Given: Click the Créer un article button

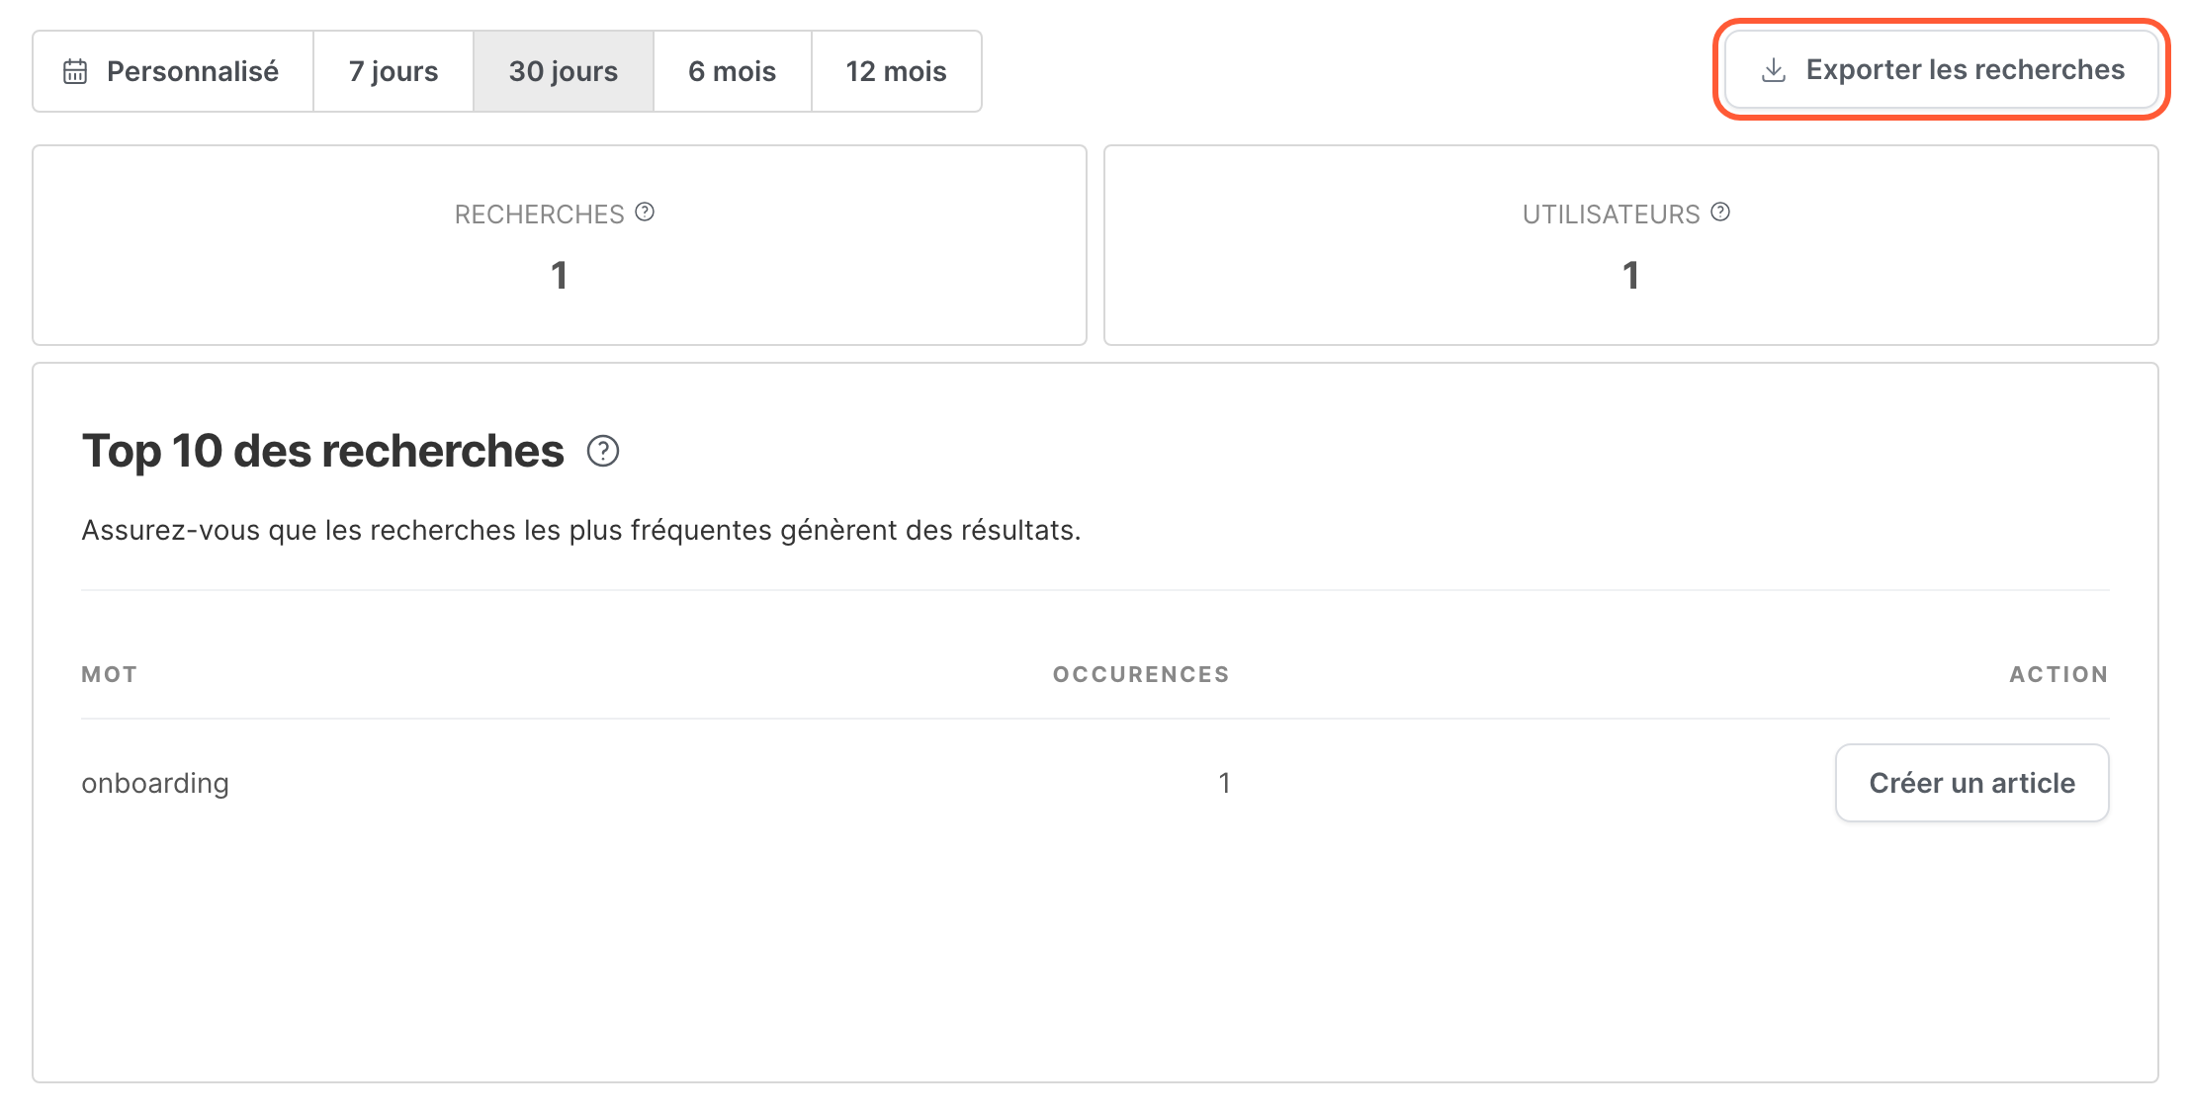Looking at the screenshot, I should [x=1972, y=783].
